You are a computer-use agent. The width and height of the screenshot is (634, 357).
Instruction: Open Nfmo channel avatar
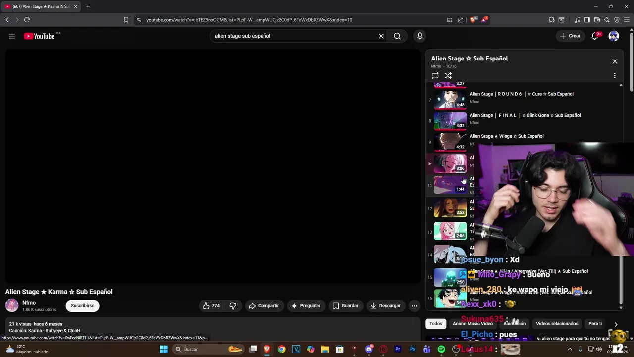tap(12, 305)
